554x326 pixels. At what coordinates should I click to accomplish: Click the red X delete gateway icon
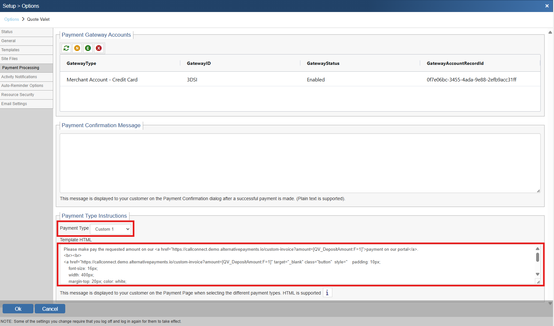(x=99, y=48)
